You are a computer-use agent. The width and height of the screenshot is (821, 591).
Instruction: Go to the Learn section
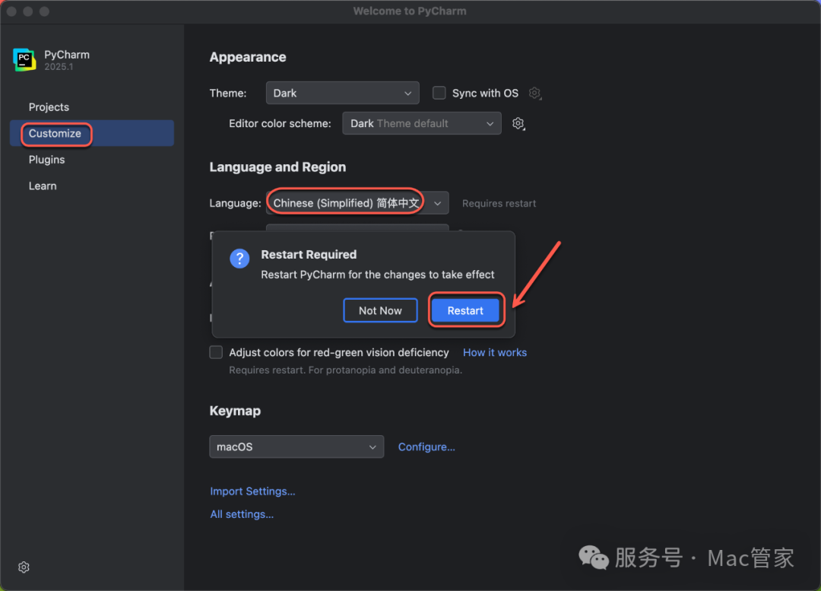[43, 186]
